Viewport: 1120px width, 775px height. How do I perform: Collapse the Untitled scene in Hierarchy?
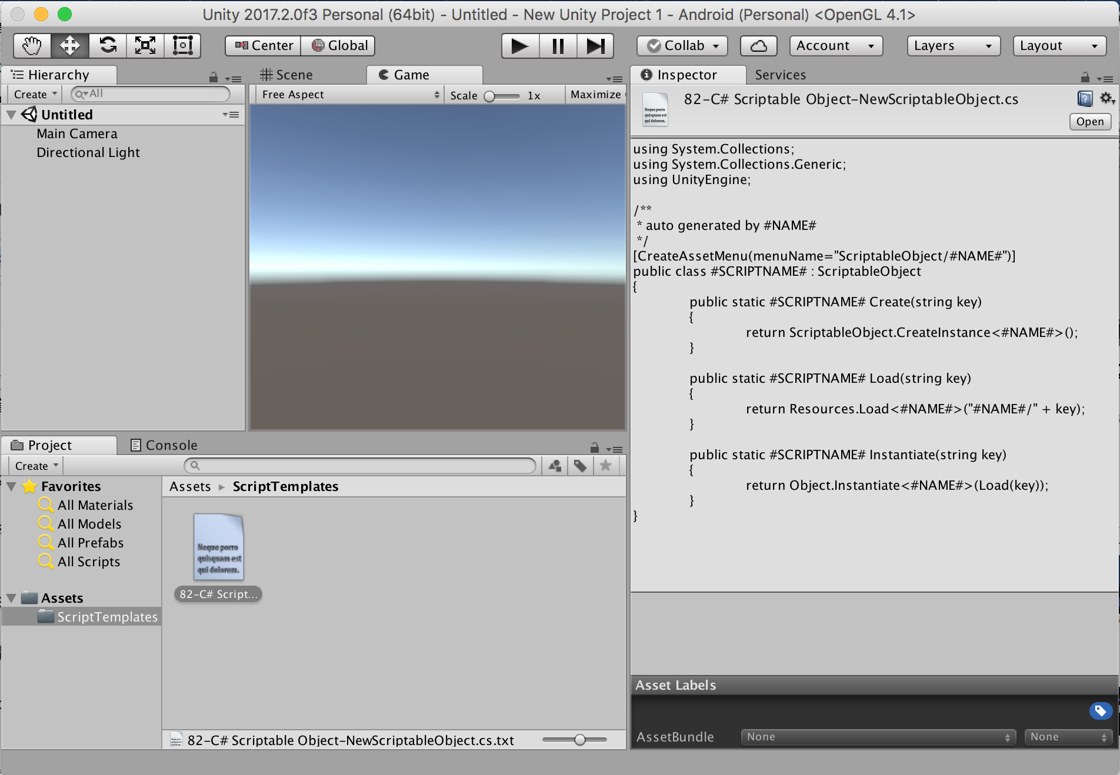[x=11, y=115]
